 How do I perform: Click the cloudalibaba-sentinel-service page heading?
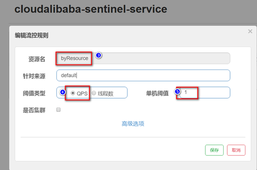coord(91,9)
